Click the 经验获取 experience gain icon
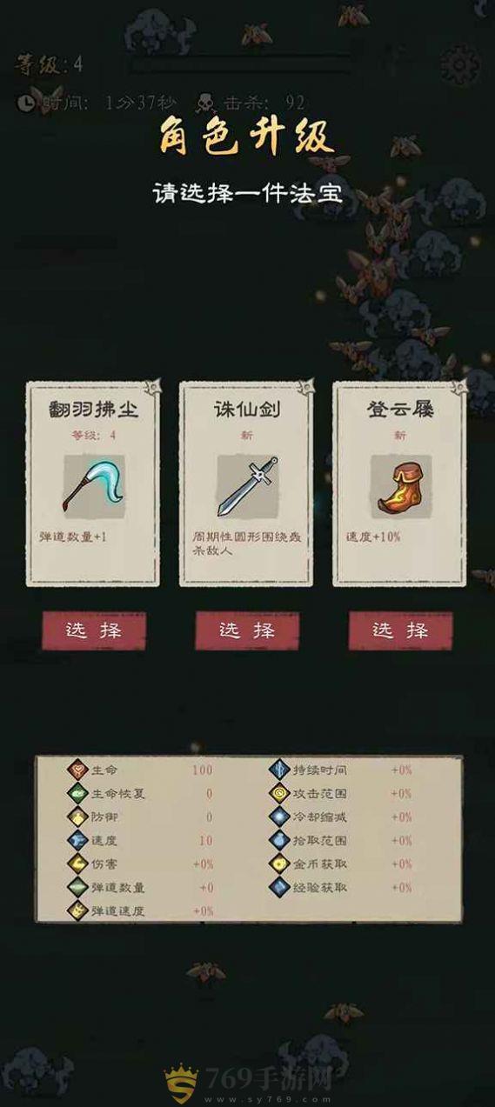The height and width of the screenshot is (1107, 495). (x=279, y=887)
